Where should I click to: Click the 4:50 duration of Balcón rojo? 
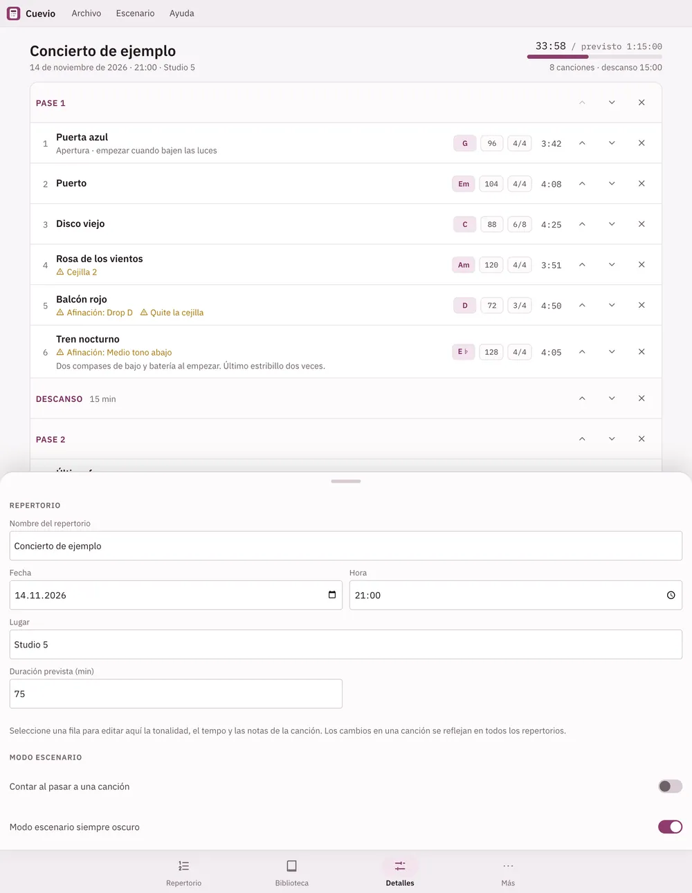[x=552, y=305]
